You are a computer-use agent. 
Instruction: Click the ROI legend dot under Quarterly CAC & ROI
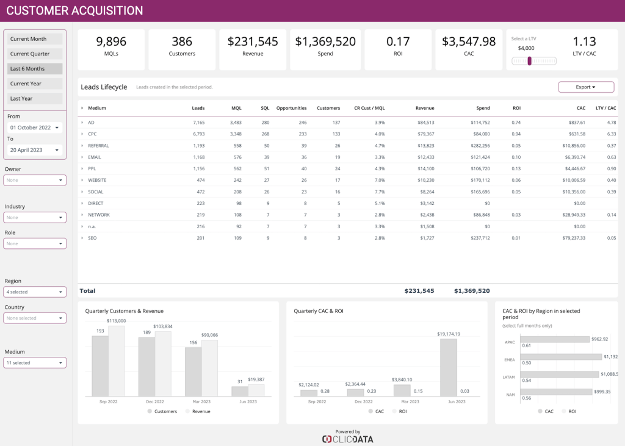[x=395, y=411]
